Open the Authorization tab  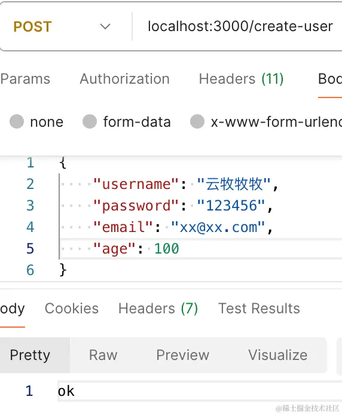click(x=125, y=79)
